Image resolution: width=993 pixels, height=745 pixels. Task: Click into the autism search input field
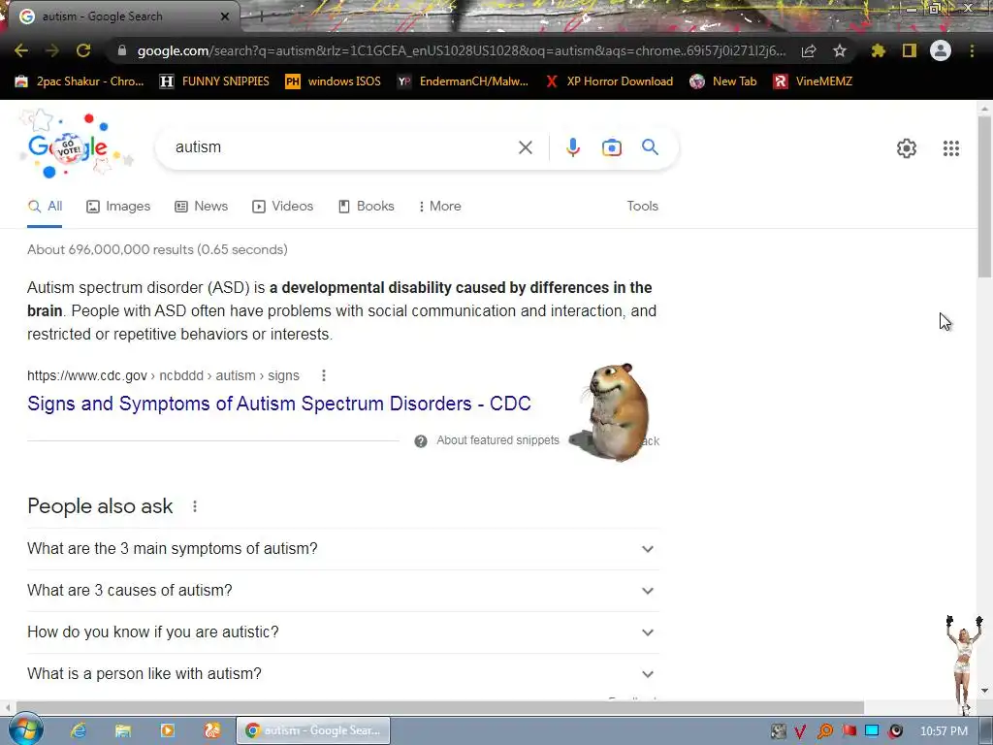[342, 147]
